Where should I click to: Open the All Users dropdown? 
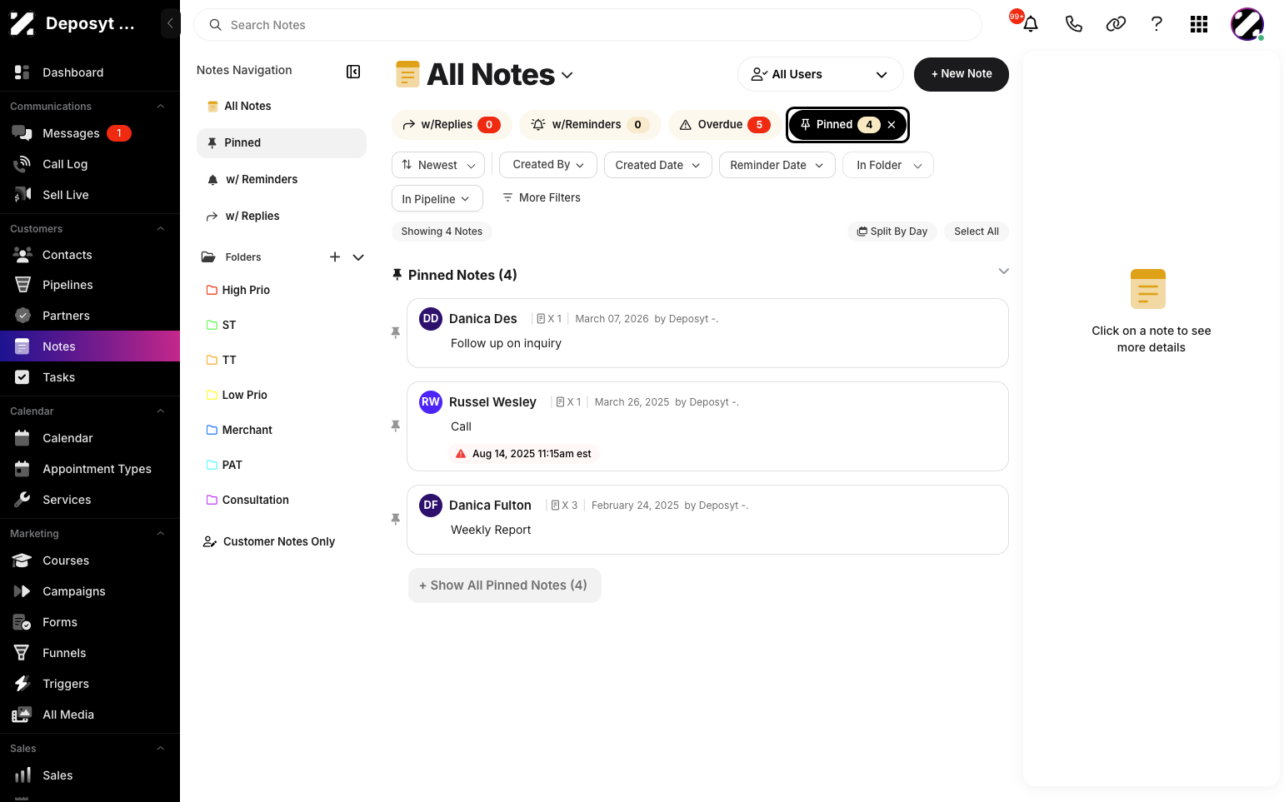(x=820, y=74)
